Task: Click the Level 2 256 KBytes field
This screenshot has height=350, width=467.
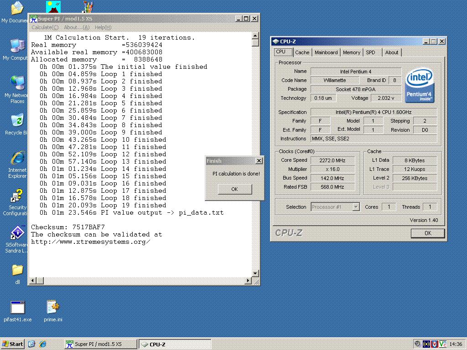Action: (x=415, y=178)
